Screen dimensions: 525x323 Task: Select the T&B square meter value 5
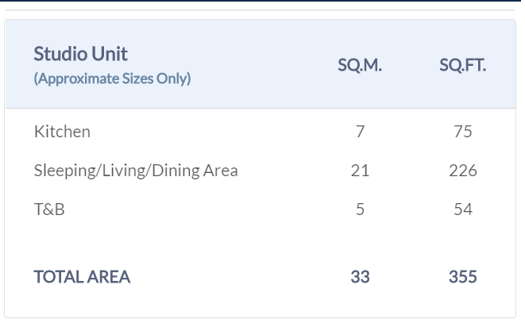pos(360,210)
